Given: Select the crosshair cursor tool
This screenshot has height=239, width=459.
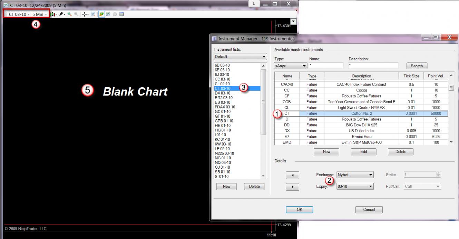Looking at the screenshot, I should coord(86,14).
